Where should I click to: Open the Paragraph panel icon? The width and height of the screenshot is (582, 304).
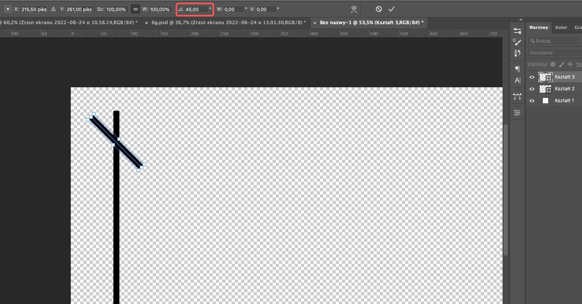click(x=517, y=69)
